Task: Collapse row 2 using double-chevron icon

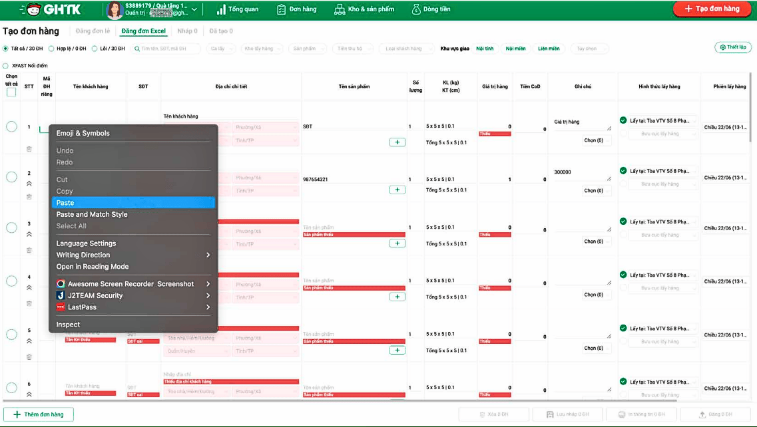Action: [x=29, y=184]
